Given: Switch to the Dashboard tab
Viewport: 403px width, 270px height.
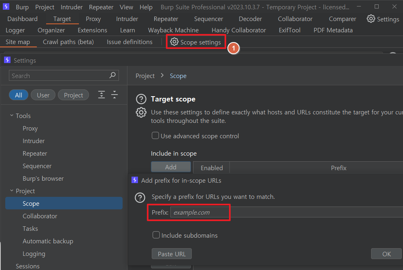Looking at the screenshot, I should (22, 19).
